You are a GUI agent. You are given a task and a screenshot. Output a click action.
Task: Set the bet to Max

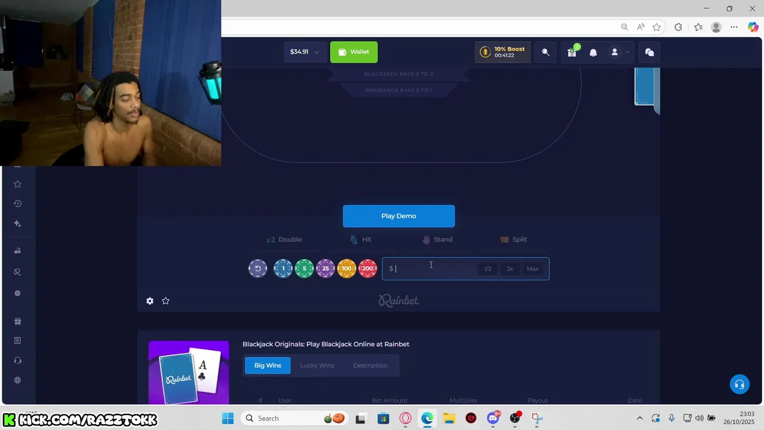click(x=532, y=269)
